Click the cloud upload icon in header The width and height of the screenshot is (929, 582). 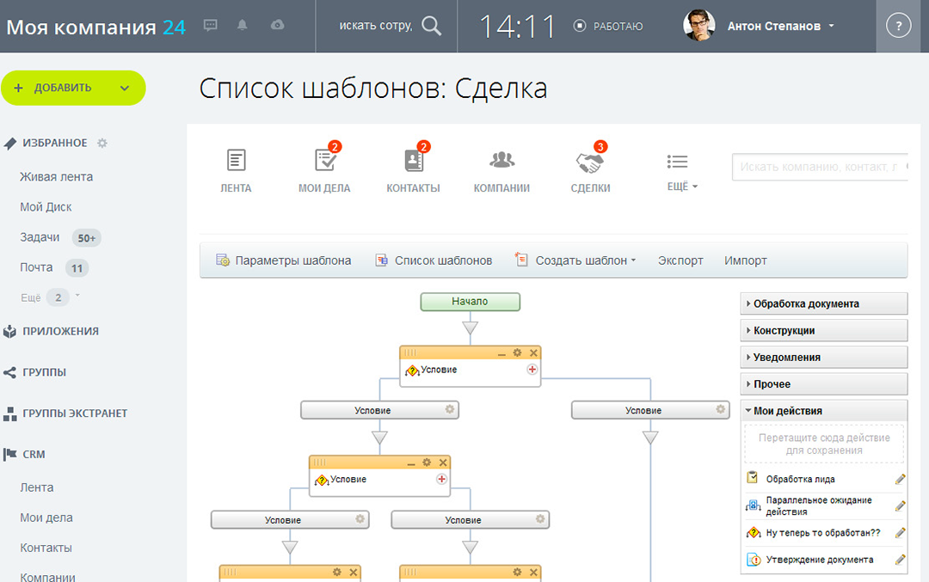point(277,26)
